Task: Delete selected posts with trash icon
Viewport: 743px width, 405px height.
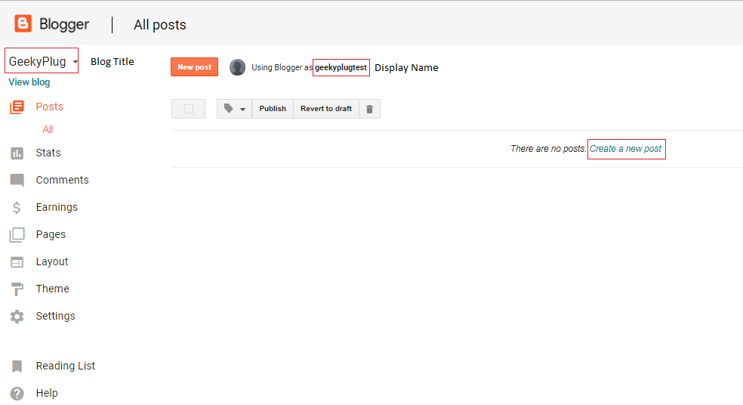Action: (x=369, y=109)
